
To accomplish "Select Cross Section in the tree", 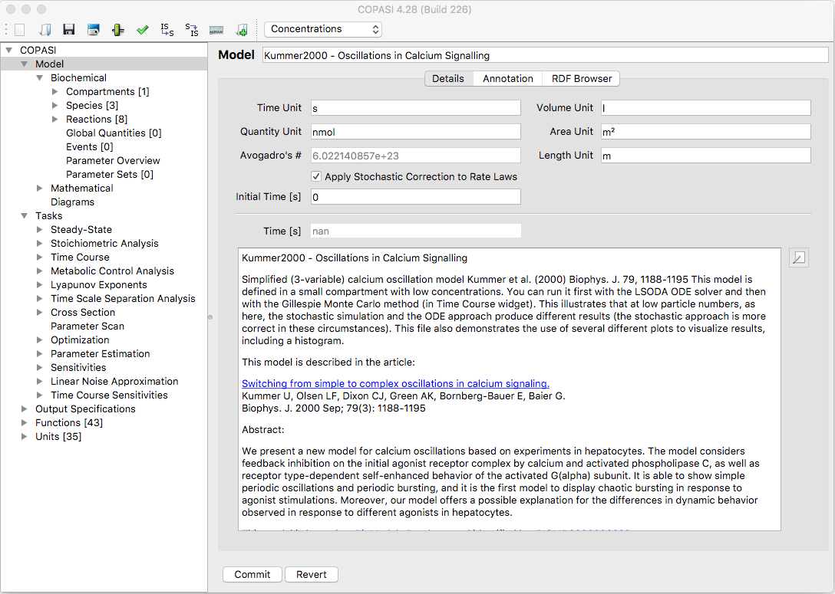I will [x=83, y=313].
